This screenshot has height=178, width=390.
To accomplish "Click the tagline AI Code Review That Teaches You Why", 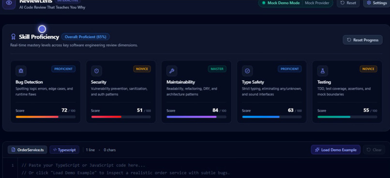I will [52, 7].
